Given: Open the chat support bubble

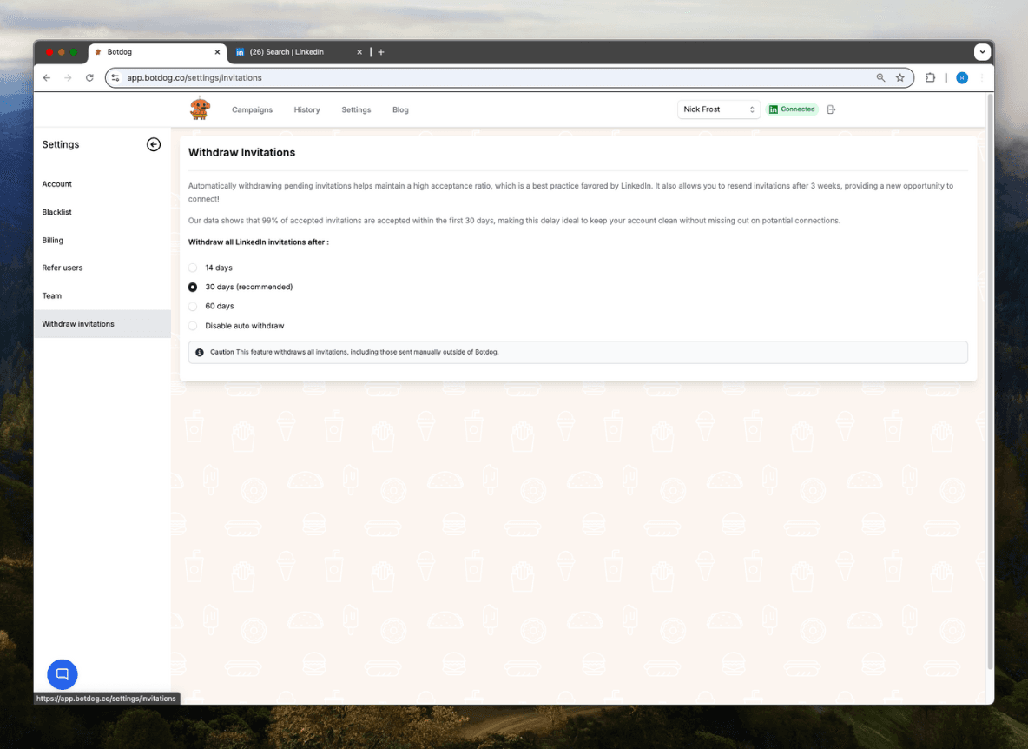Looking at the screenshot, I should [63, 674].
